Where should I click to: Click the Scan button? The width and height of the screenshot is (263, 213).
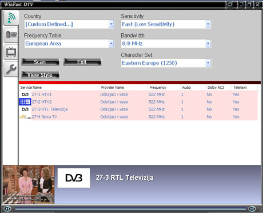pyautogui.click(x=40, y=62)
